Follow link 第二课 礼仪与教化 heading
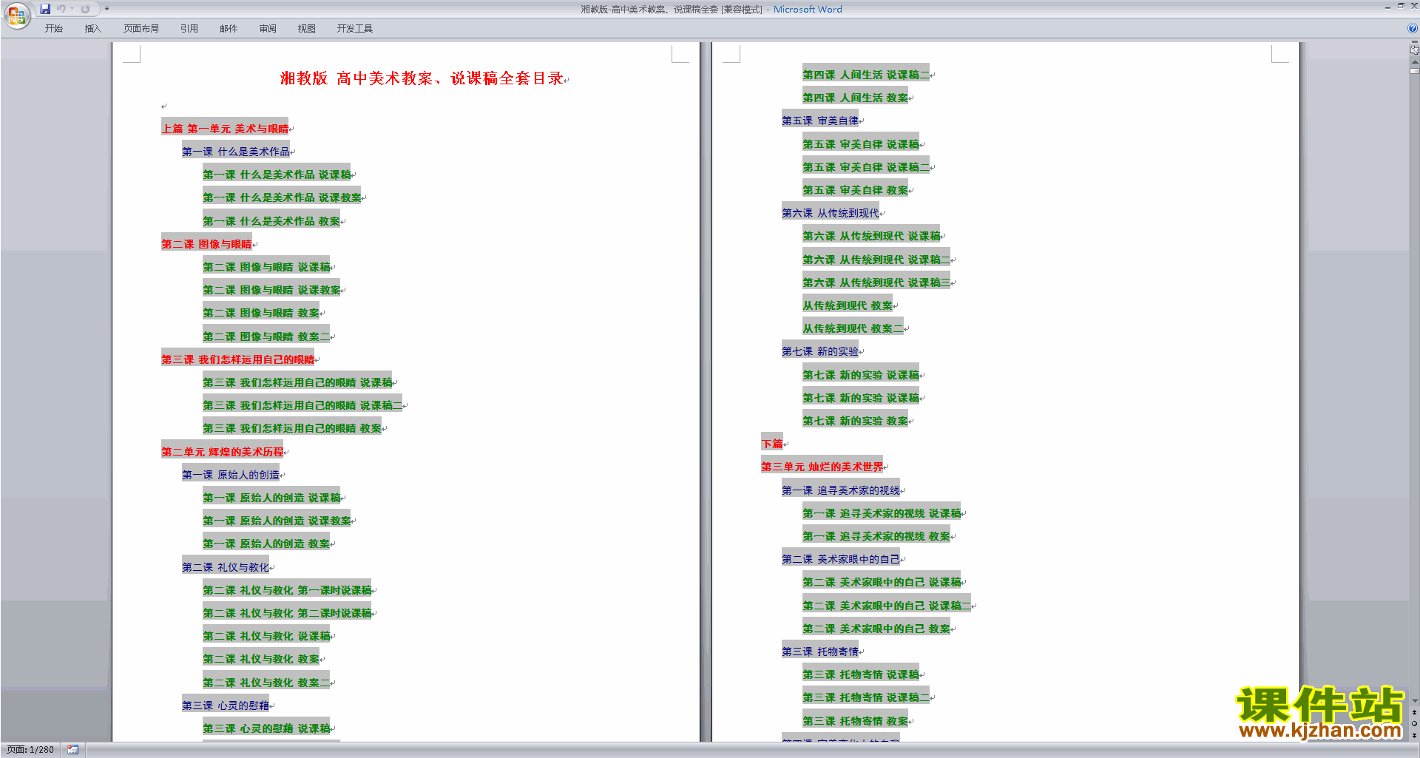1420x758 pixels. click(226, 567)
